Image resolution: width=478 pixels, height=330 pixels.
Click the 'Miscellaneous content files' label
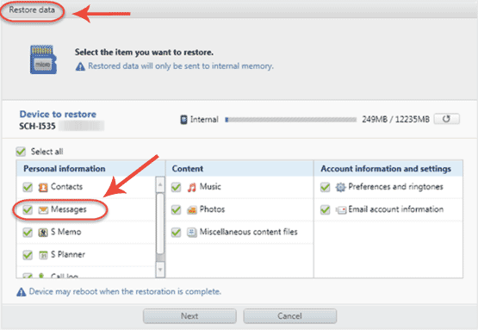coord(248,232)
